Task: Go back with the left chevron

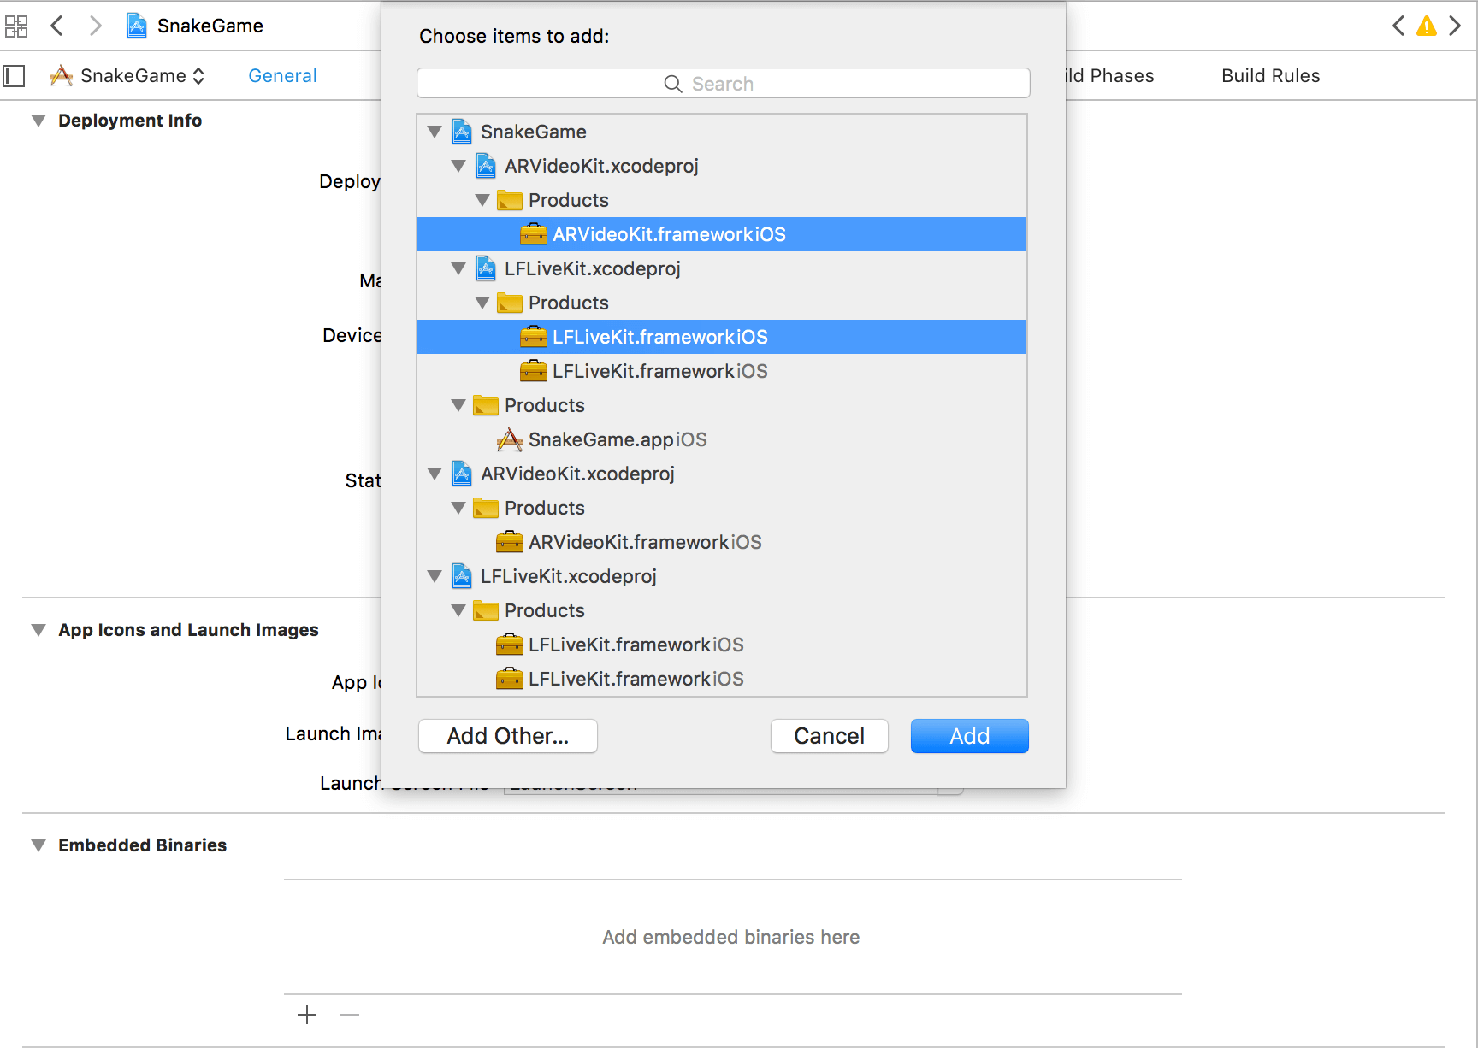Action: tap(57, 26)
